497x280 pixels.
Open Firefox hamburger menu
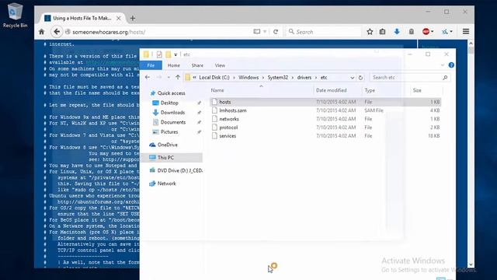466,31
